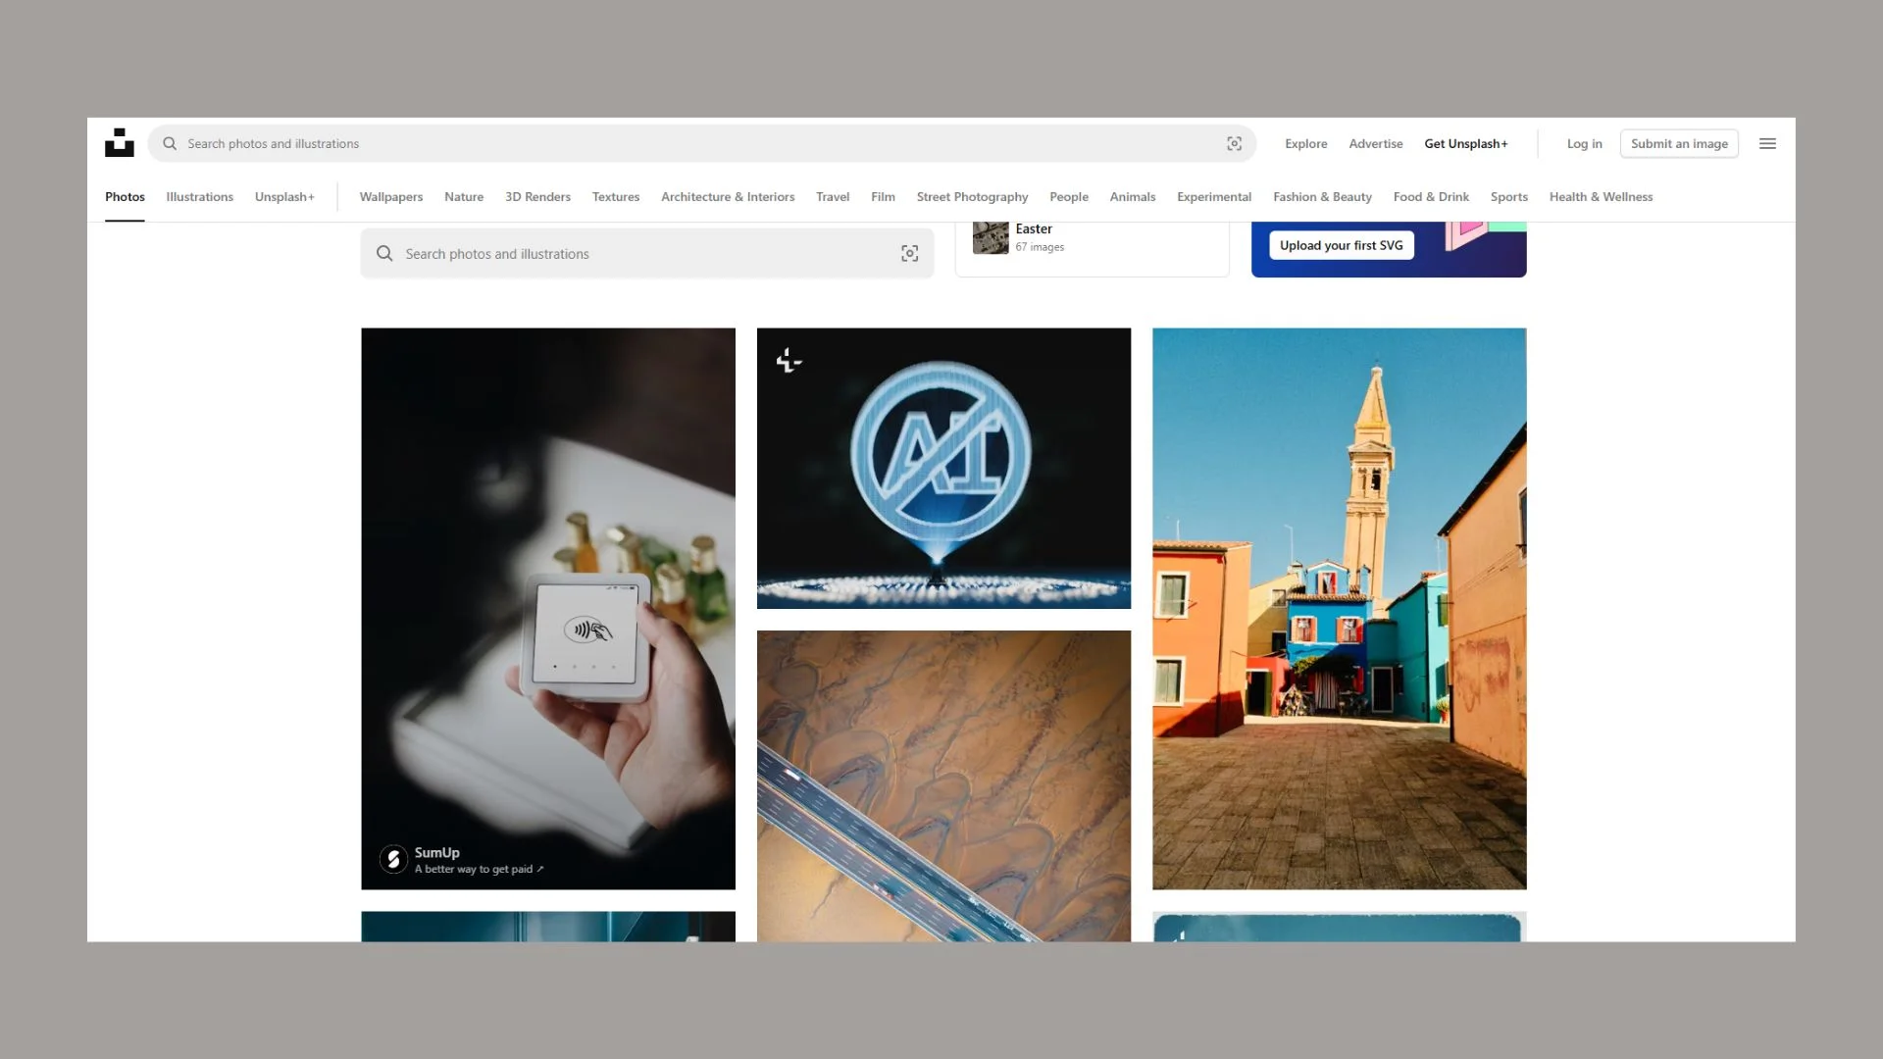1883x1059 pixels.
Task: Click the magnifier icon in top search bar
Action: [170, 144]
